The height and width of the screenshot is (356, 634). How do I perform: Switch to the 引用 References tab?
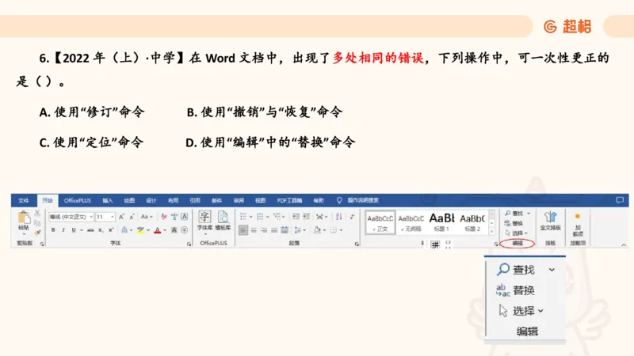195,200
